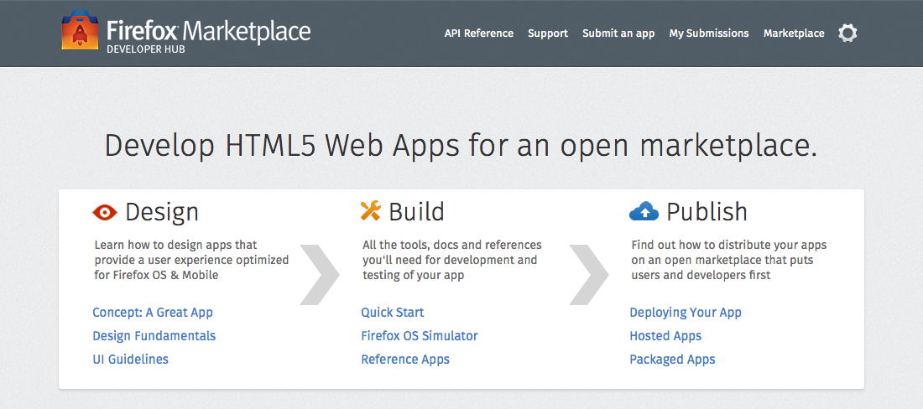Screen dimensions: 923x409
Task: Click the Build section heading
Action: click(x=416, y=211)
